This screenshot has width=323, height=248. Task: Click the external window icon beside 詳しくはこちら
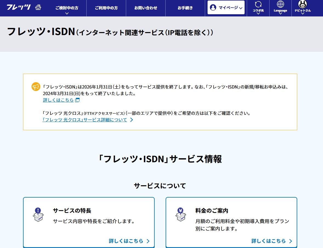tap(77, 100)
